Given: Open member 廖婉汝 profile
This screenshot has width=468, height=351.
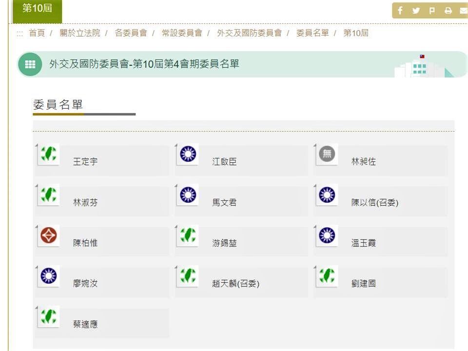Looking at the screenshot, I should (x=85, y=283).
